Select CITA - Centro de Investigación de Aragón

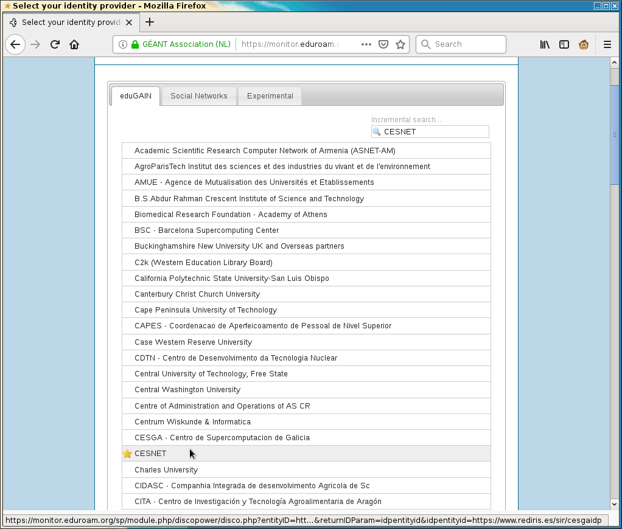(306, 501)
